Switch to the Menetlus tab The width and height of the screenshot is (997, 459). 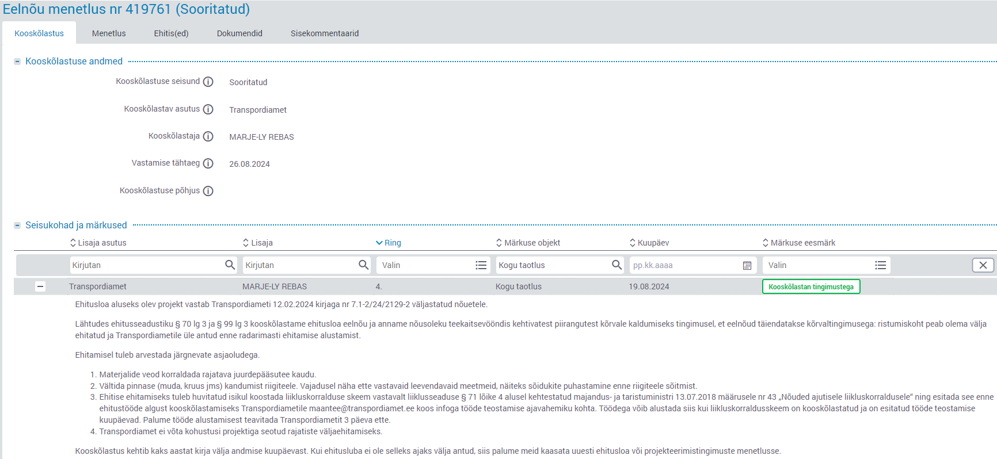(x=109, y=33)
